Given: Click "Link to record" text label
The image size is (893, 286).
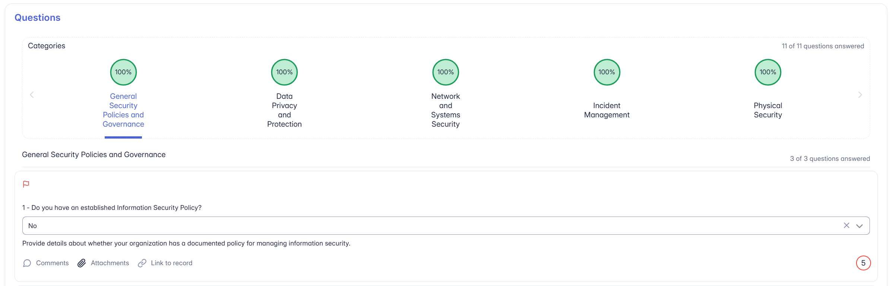Looking at the screenshot, I should (171, 263).
